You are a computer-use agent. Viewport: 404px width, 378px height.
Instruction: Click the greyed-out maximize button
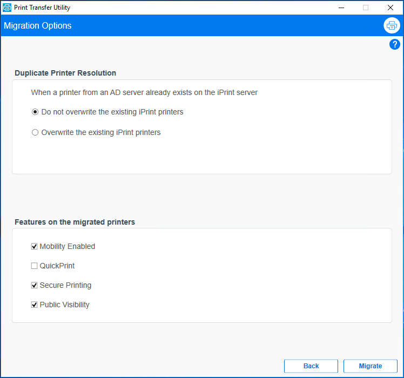[x=366, y=8]
